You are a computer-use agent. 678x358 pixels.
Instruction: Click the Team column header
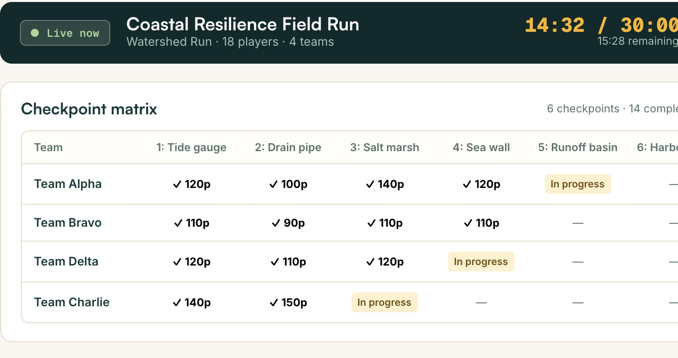(48, 147)
